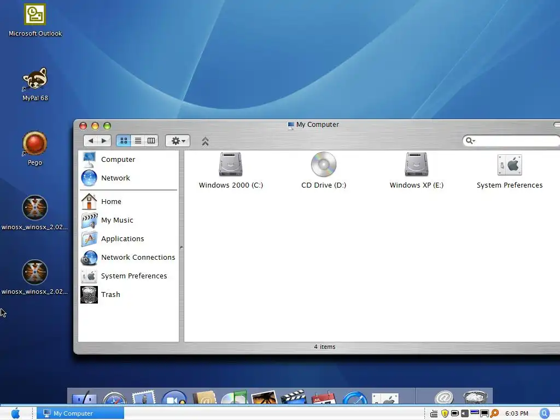Click the red close window button

click(83, 126)
